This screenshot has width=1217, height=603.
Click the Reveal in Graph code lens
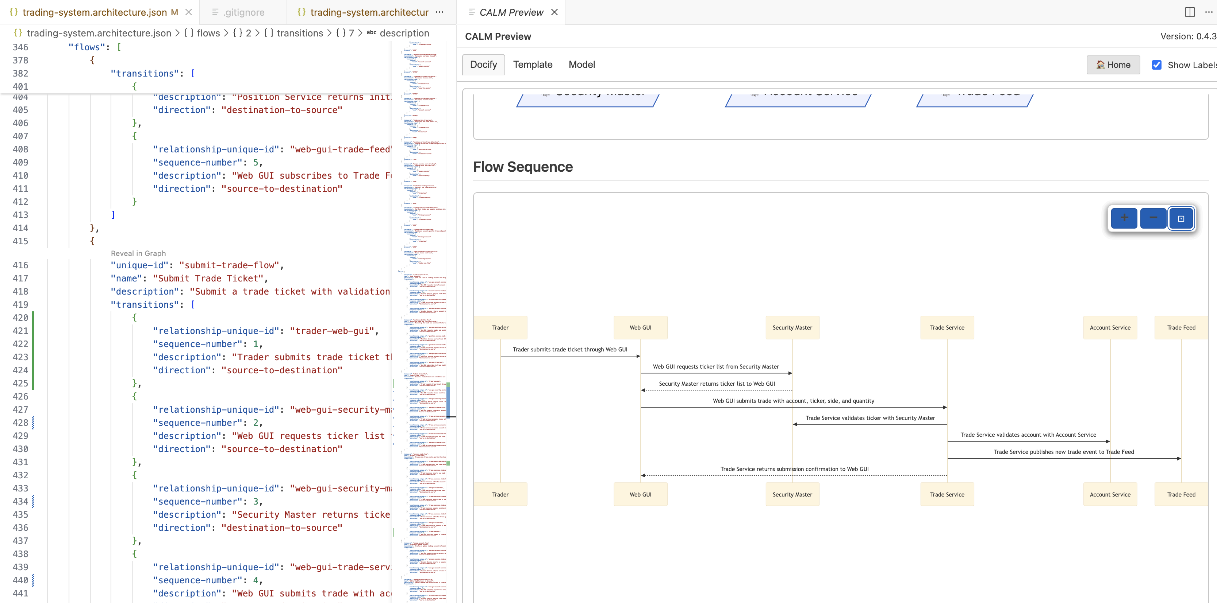(x=138, y=253)
